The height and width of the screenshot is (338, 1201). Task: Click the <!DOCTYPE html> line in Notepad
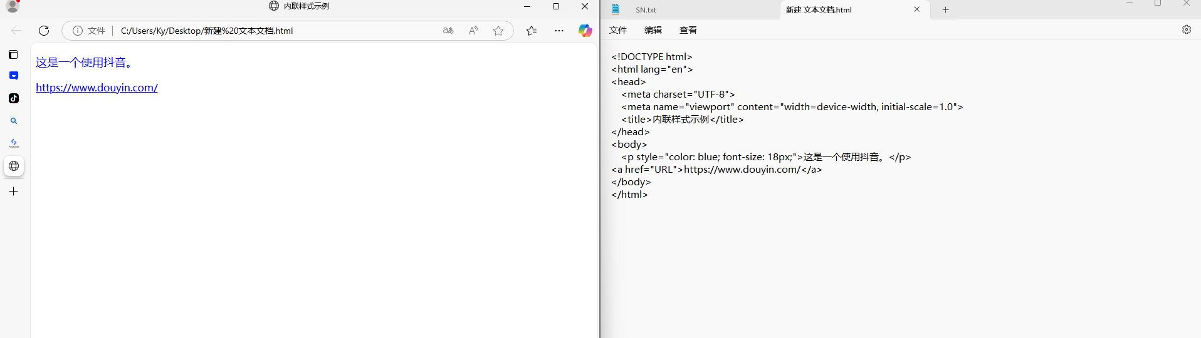pyautogui.click(x=652, y=57)
